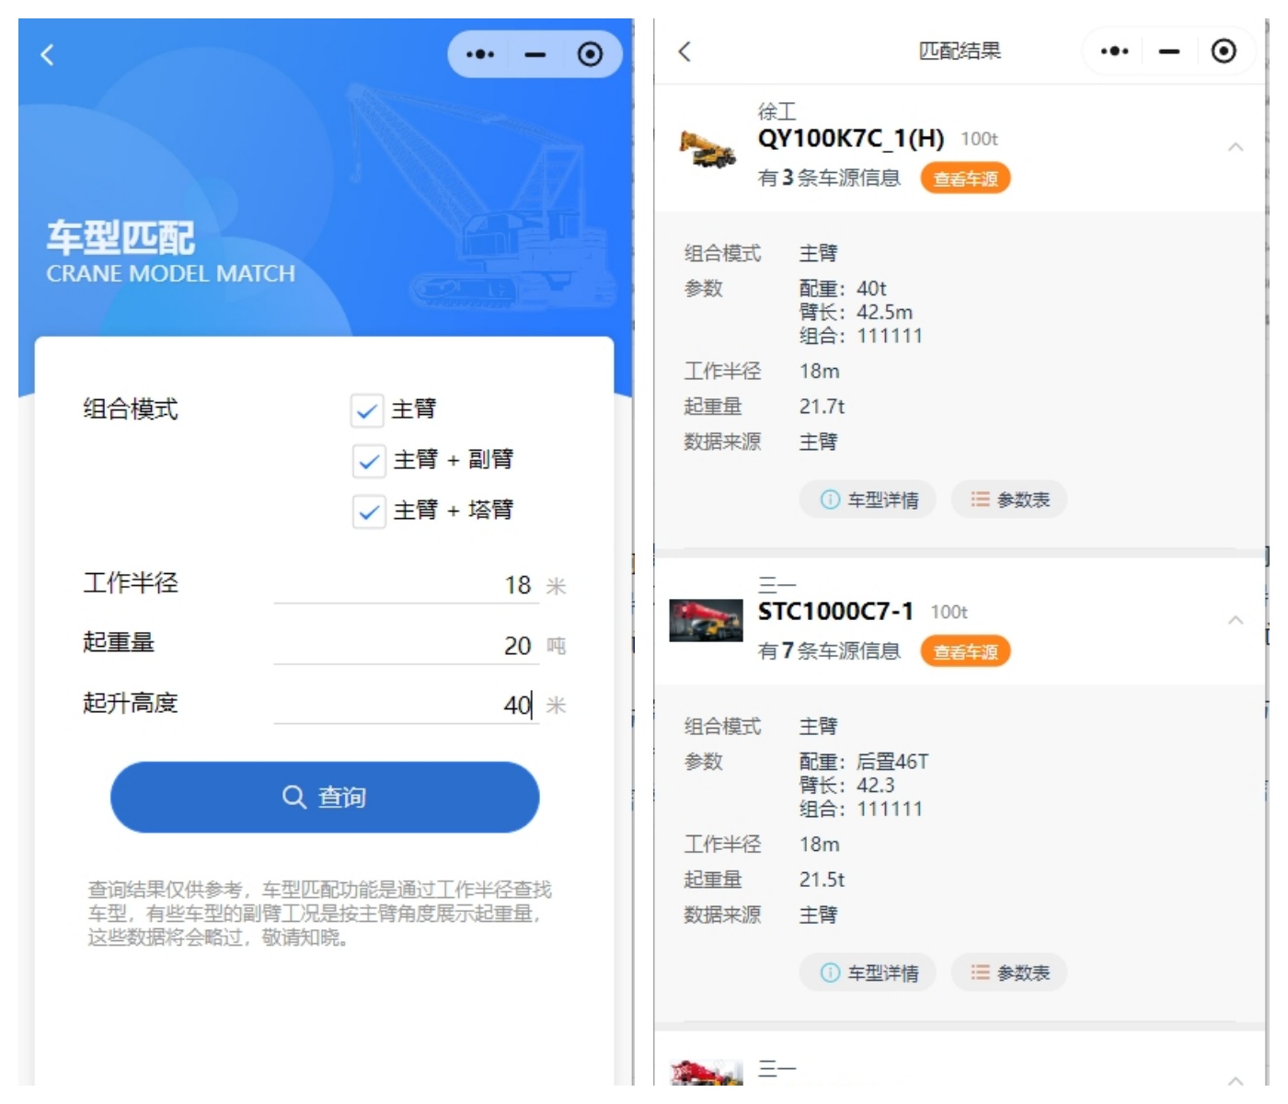1288x1104 pixels.
Task: Click the QY100K7C_1(H) crane thumbnail
Action: click(x=707, y=149)
